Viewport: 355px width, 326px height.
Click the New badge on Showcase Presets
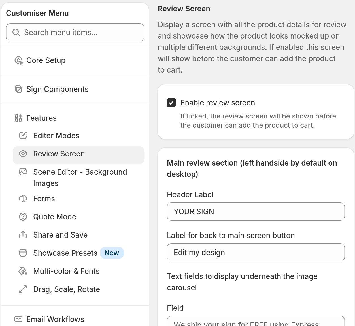coord(112,253)
